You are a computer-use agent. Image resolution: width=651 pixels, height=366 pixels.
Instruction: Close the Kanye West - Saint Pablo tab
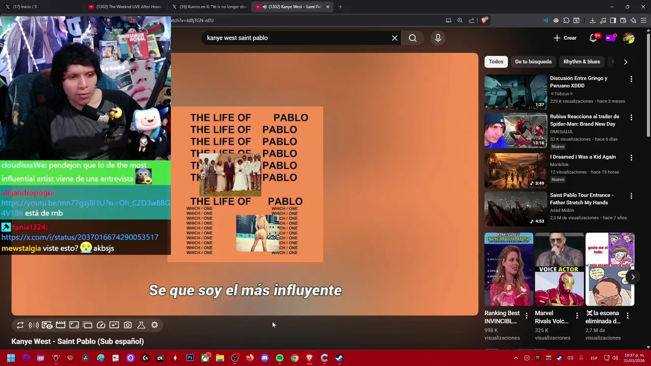coord(328,7)
